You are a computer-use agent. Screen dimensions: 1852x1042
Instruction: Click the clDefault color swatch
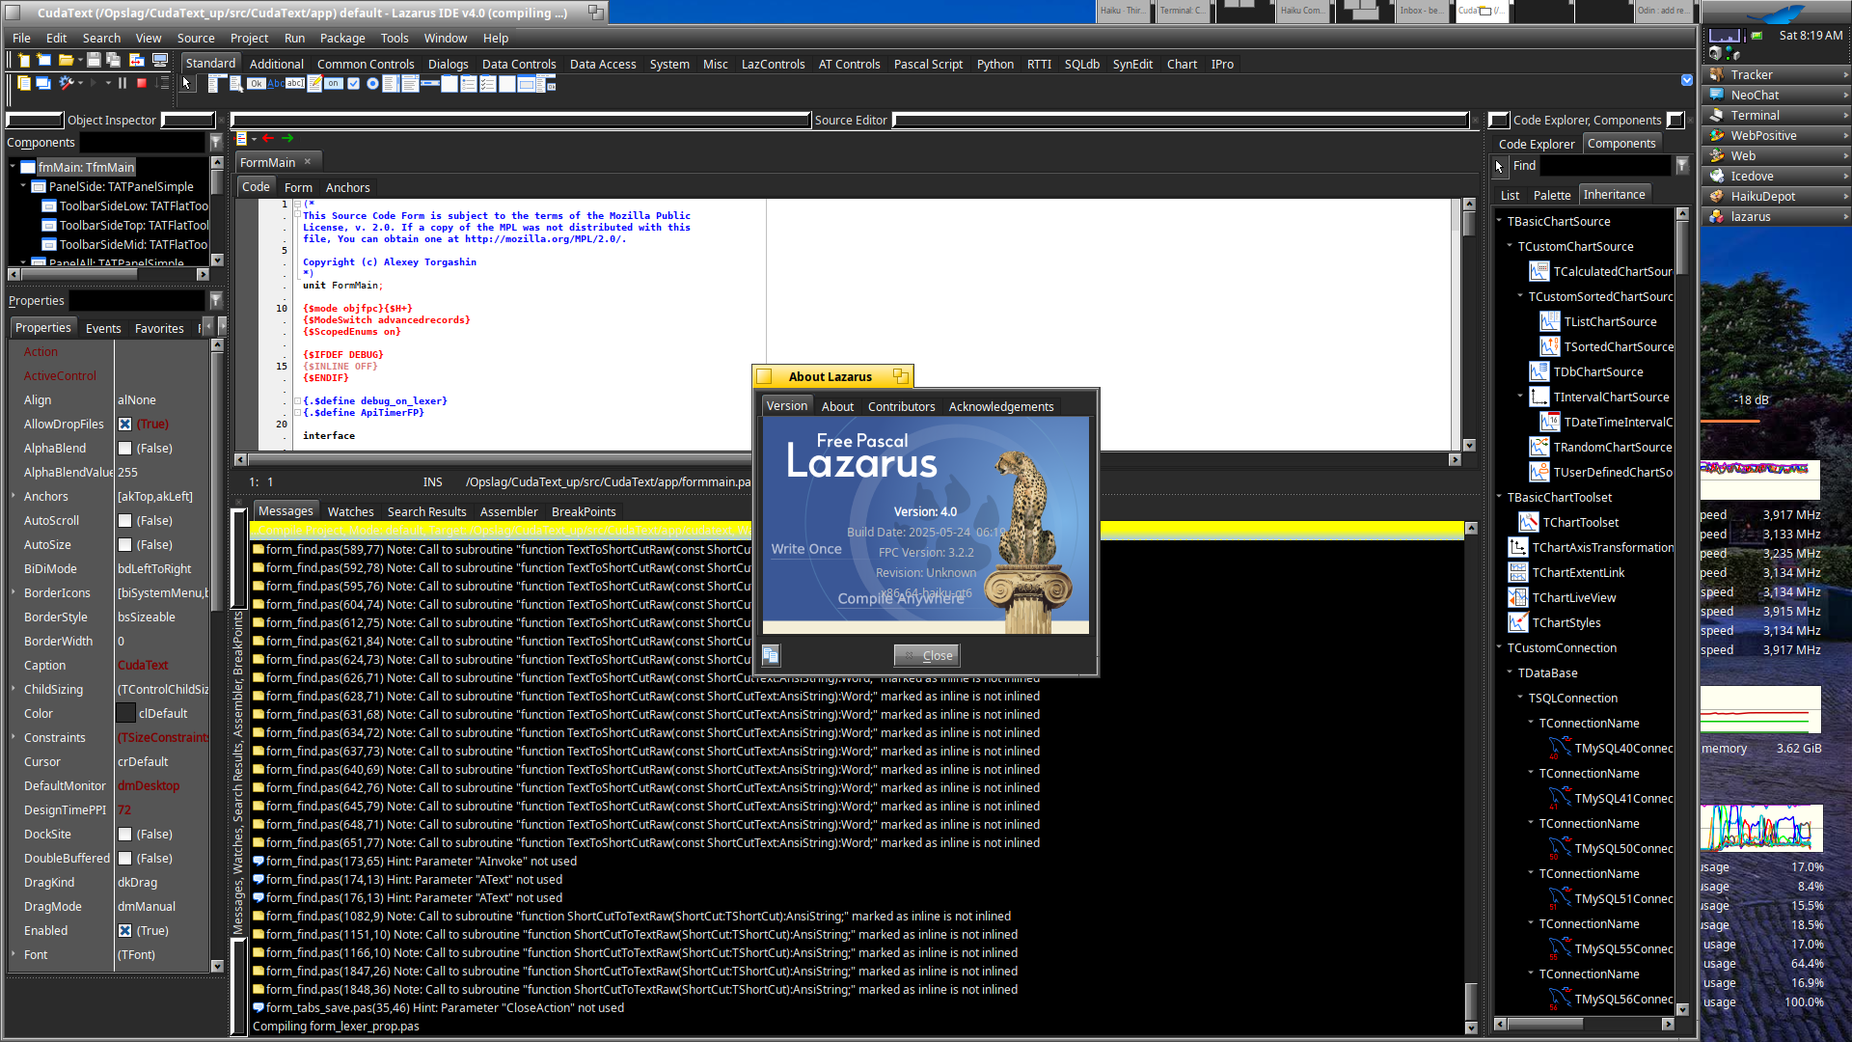[x=125, y=714]
